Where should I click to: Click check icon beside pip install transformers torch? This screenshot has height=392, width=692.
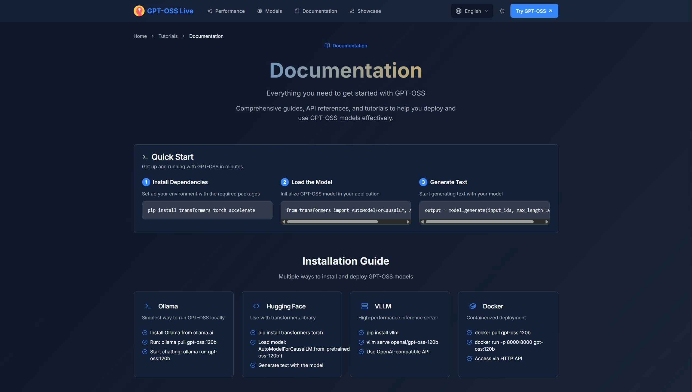tap(253, 333)
